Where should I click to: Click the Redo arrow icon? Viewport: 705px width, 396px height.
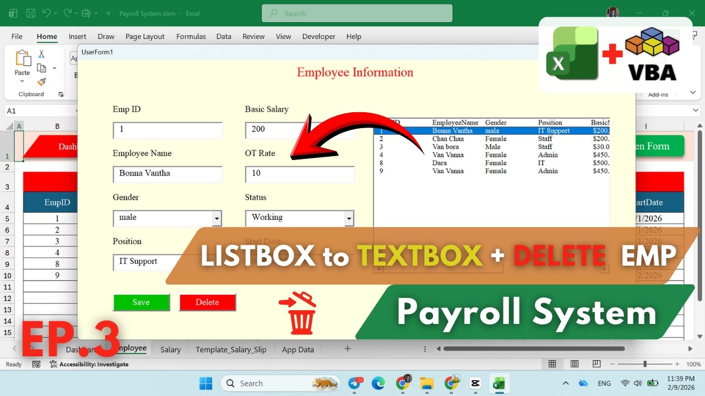(67, 13)
